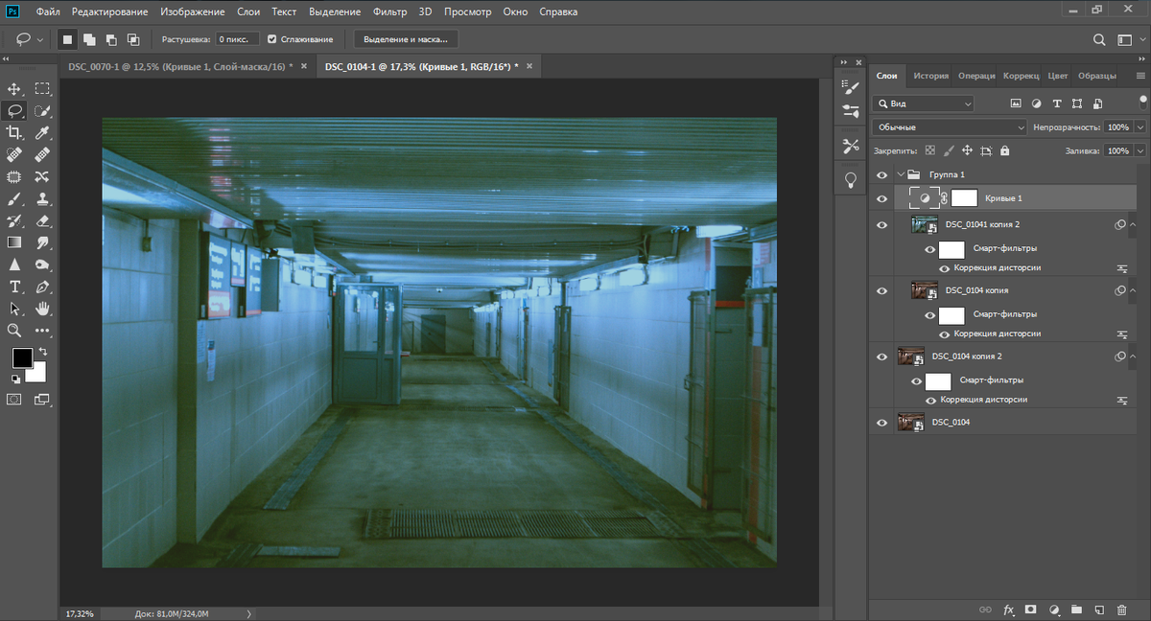Collapse the Группа 1 layer group
This screenshot has height=621, width=1151.
901,174
